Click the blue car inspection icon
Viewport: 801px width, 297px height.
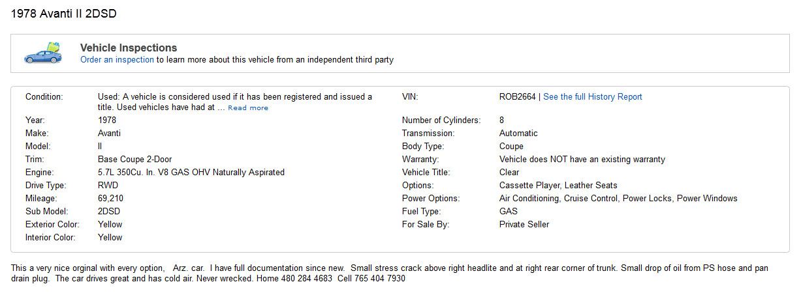point(42,53)
